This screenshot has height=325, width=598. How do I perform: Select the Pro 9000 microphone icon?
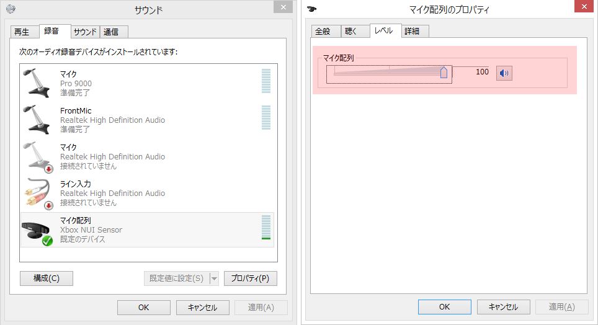(37, 82)
